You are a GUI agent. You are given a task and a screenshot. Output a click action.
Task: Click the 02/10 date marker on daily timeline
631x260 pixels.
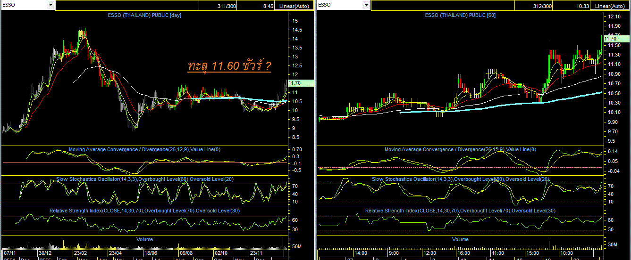click(x=221, y=253)
